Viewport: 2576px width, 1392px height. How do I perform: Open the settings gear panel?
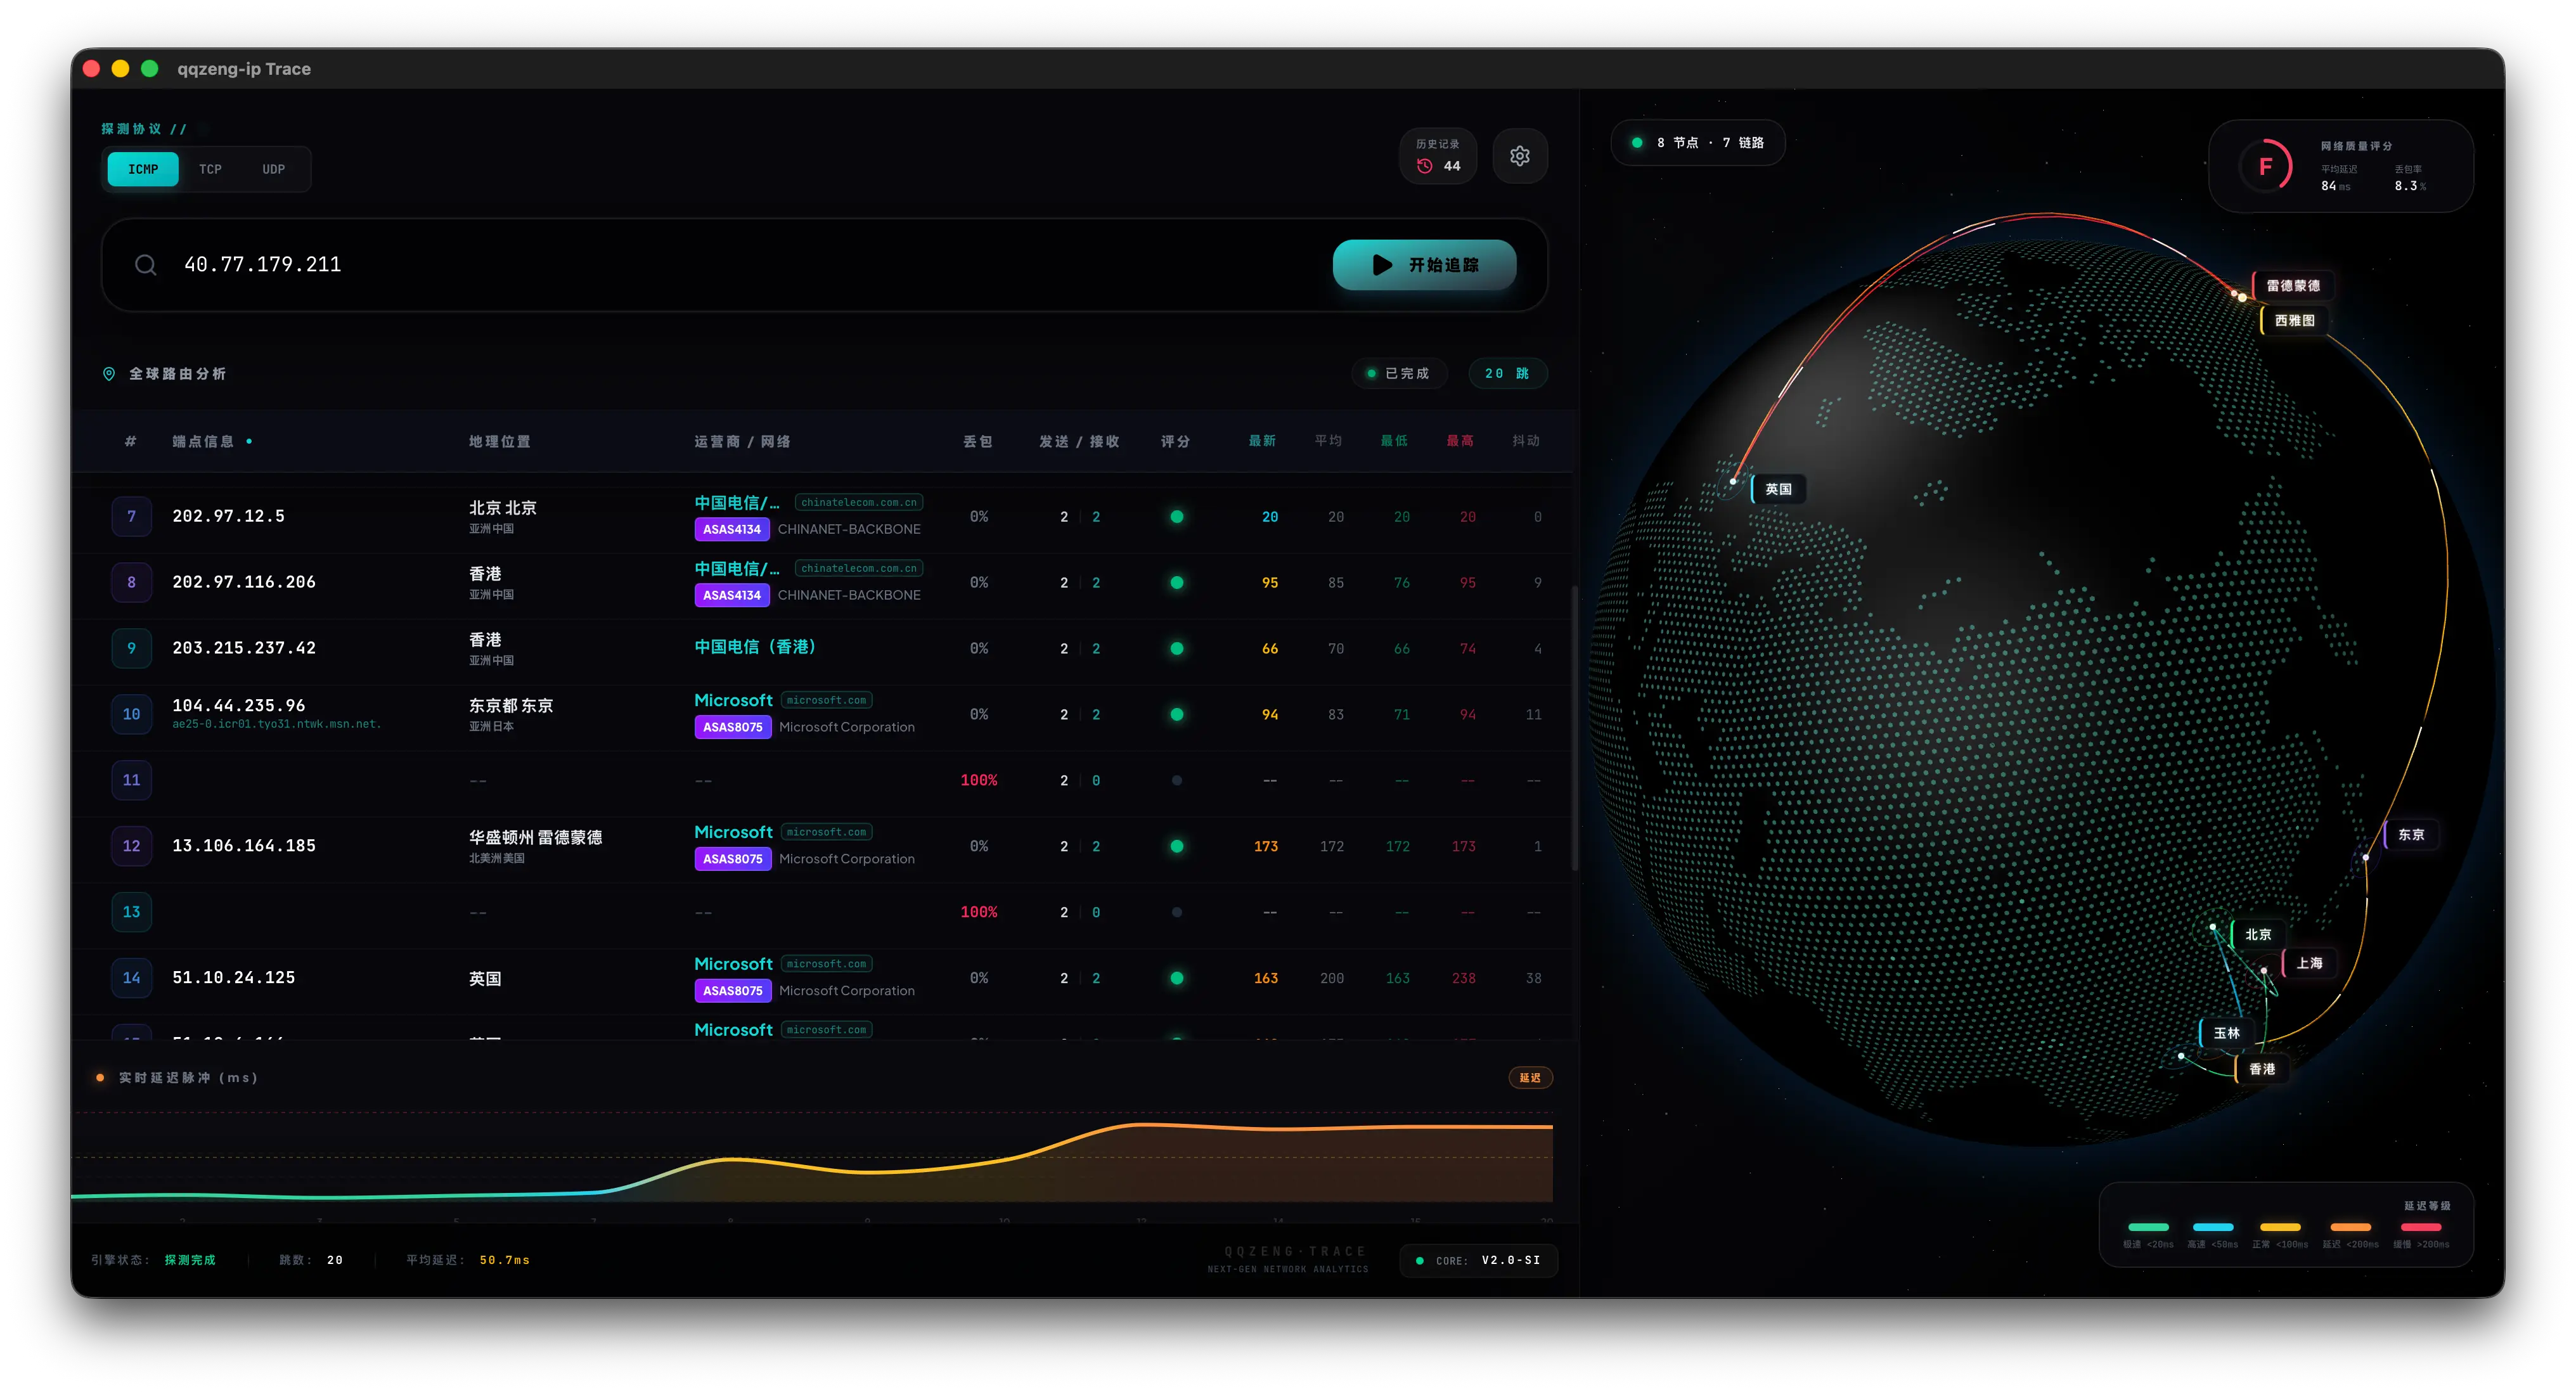1519,156
